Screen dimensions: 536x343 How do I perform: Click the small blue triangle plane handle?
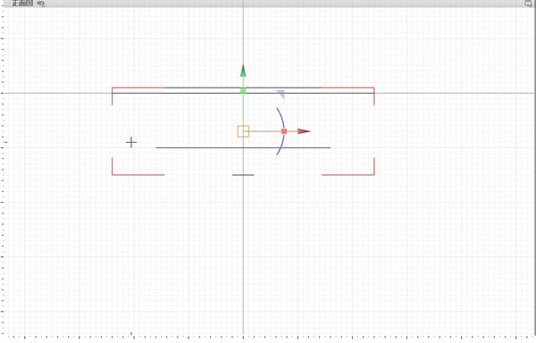click(x=281, y=94)
